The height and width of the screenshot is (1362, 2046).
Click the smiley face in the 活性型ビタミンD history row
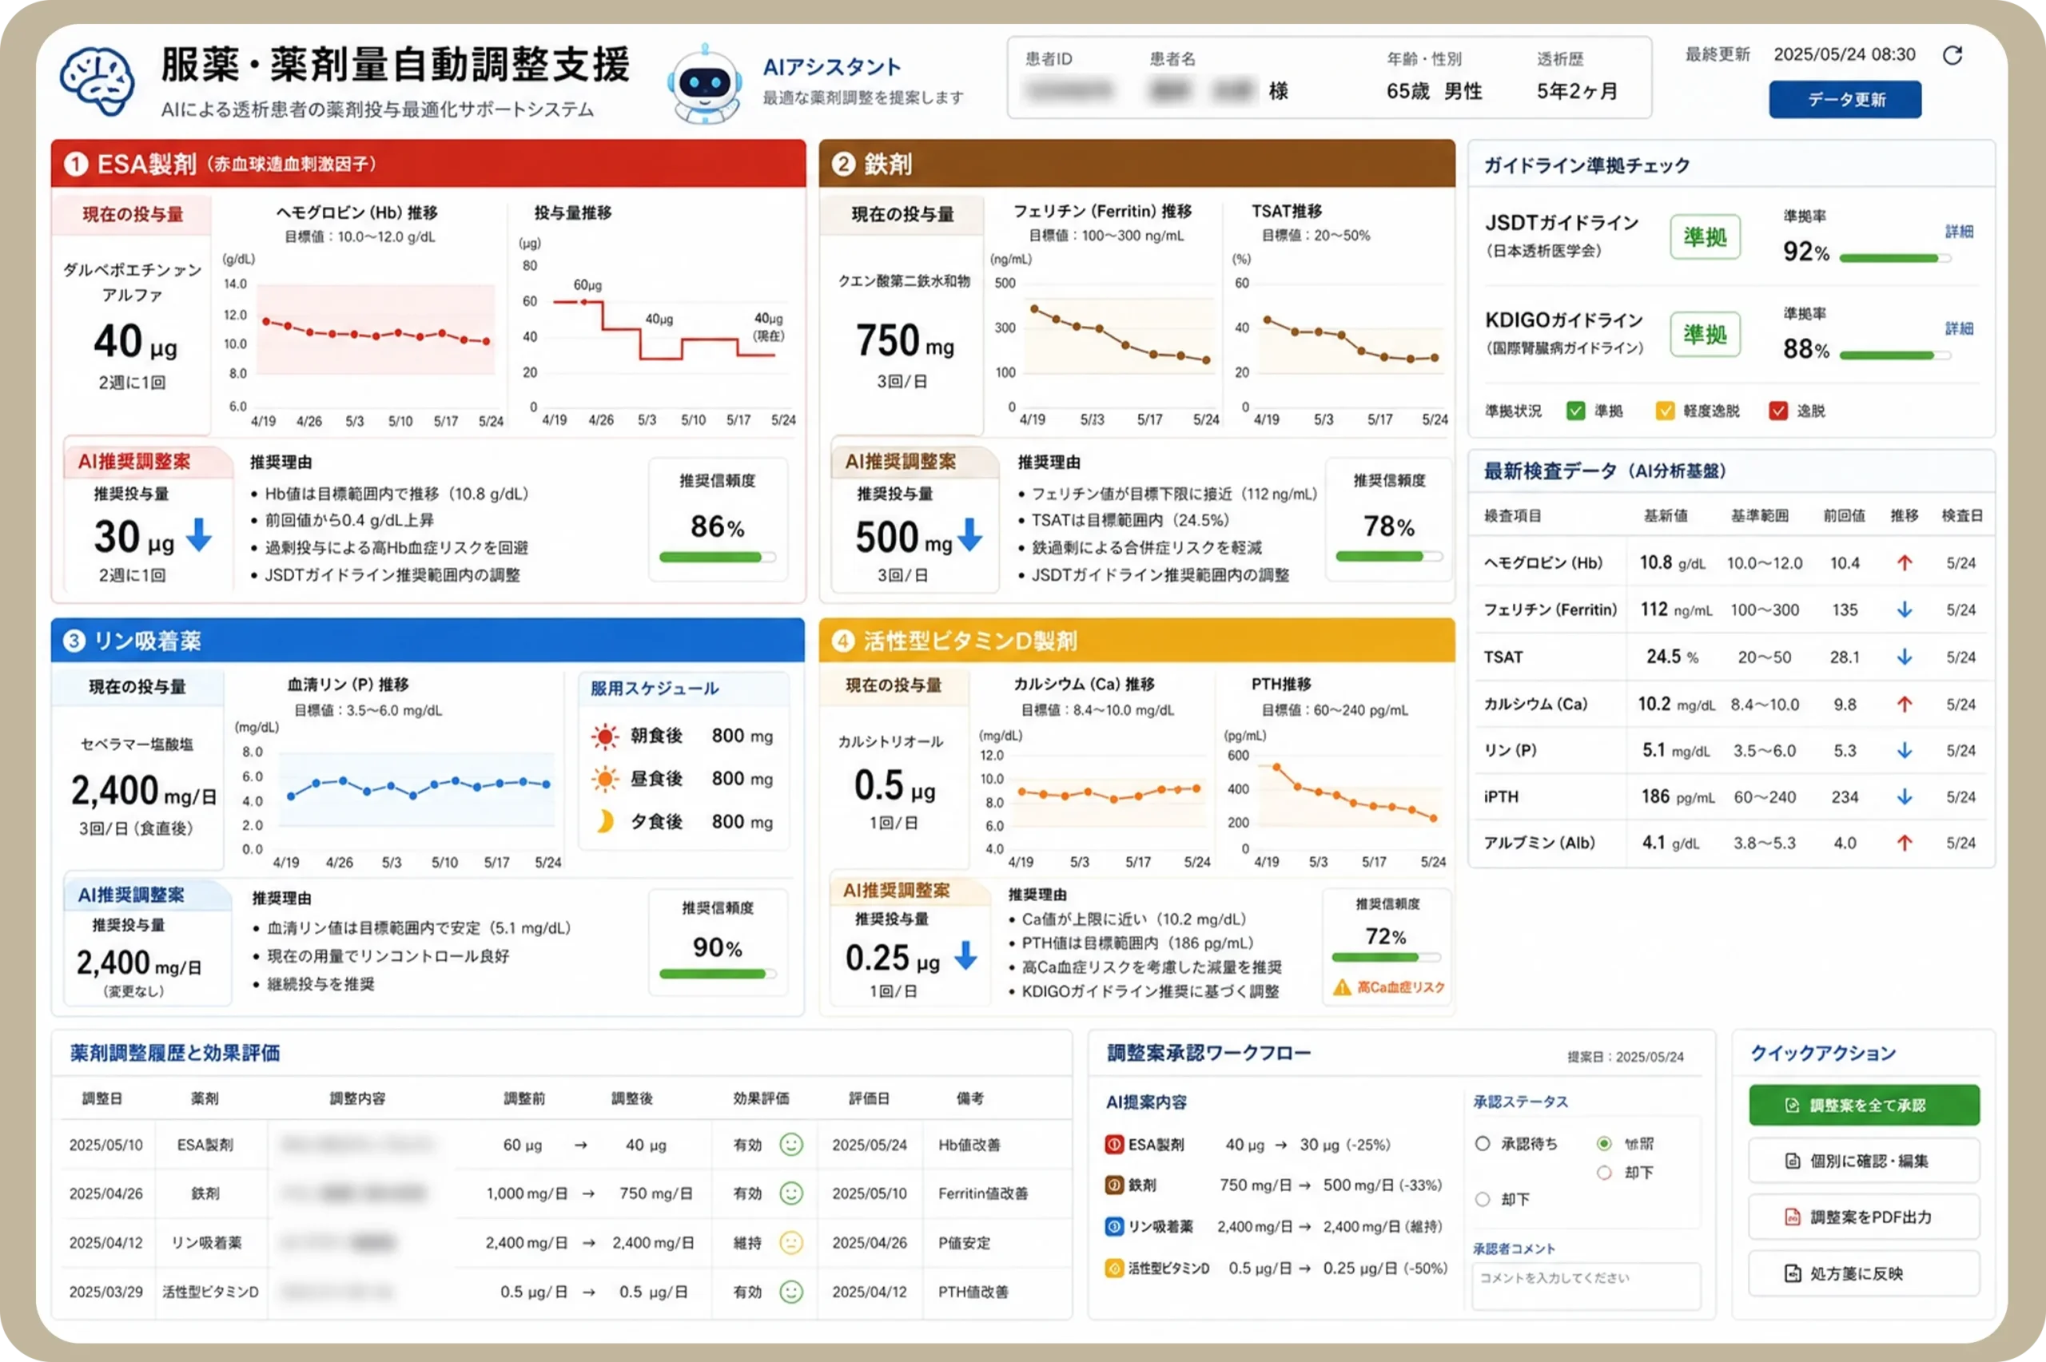click(x=790, y=1292)
